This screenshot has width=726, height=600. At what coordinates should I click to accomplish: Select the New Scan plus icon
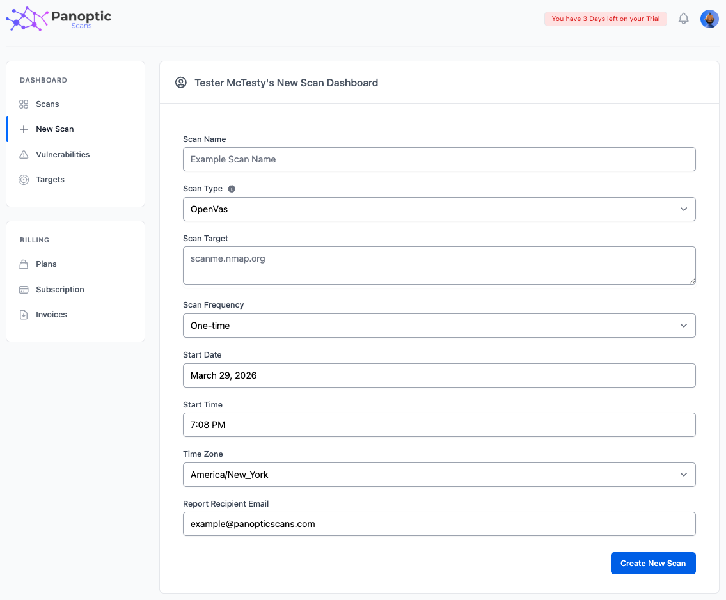23,129
